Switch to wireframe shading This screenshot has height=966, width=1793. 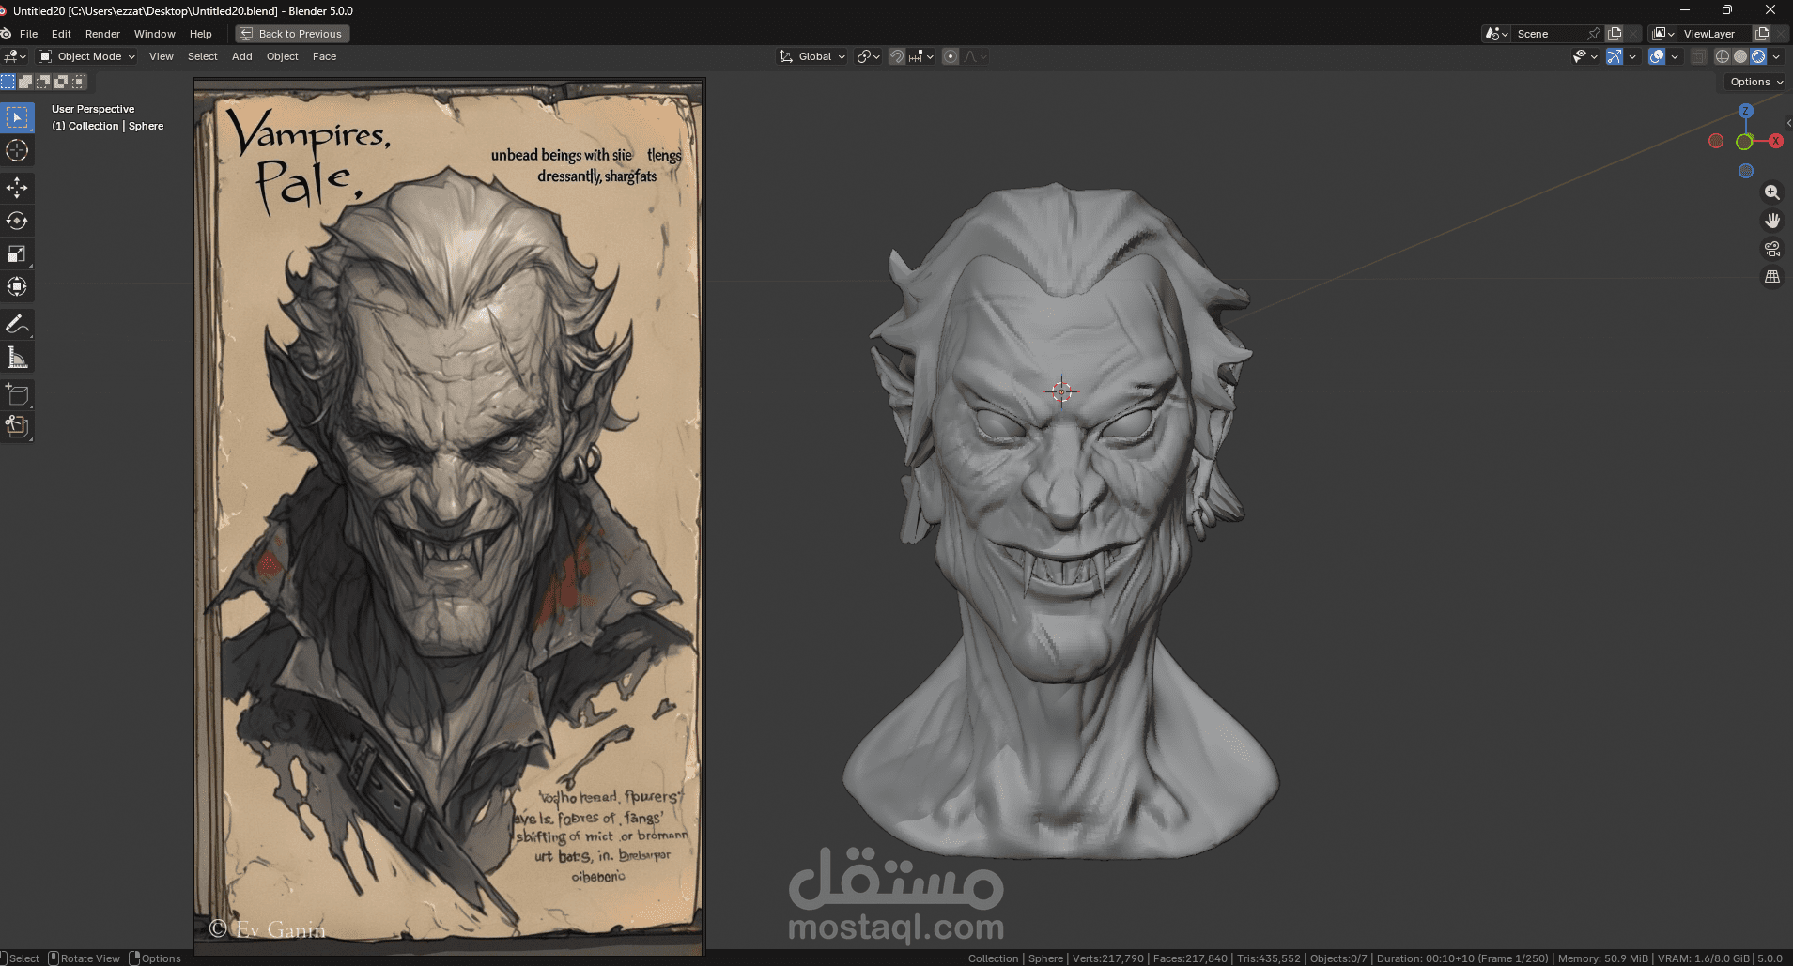[1723, 56]
